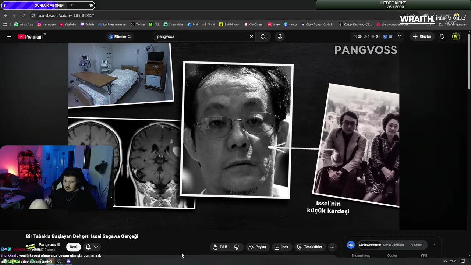Select the Görüntülenmeler tab

369,245
